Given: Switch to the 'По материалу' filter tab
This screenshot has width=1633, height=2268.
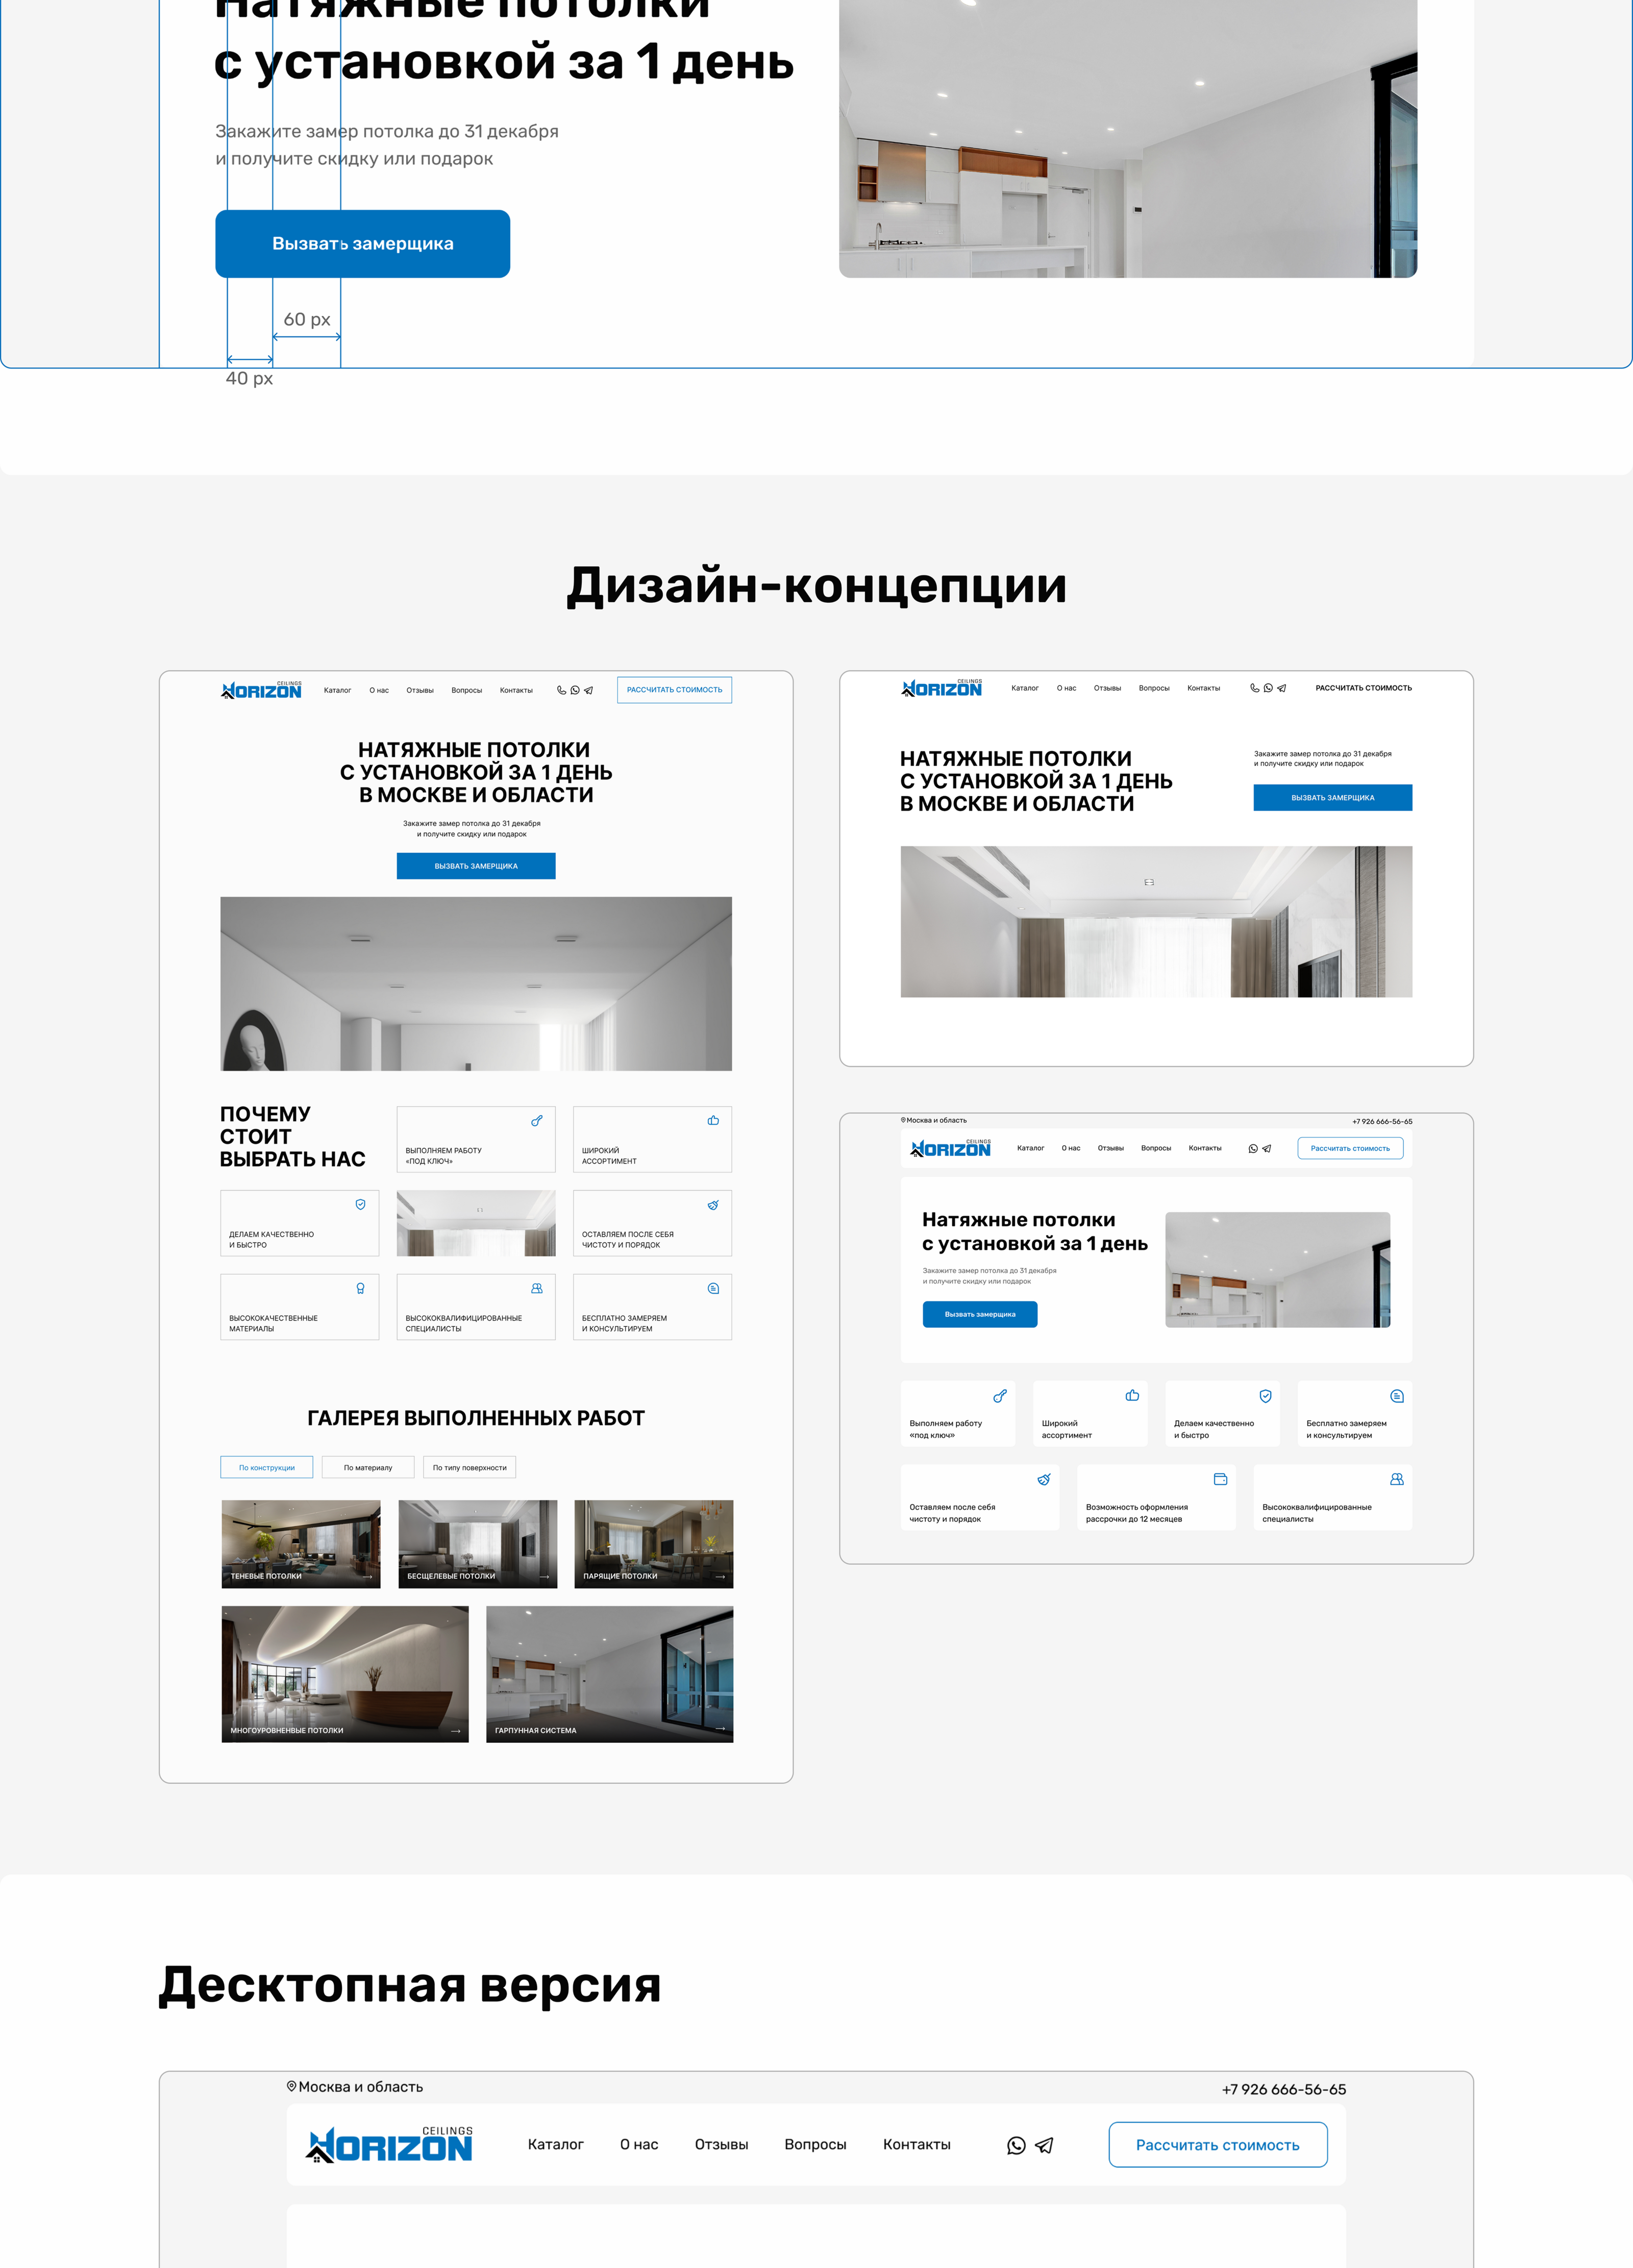Looking at the screenshot, I should (368, 1467).
